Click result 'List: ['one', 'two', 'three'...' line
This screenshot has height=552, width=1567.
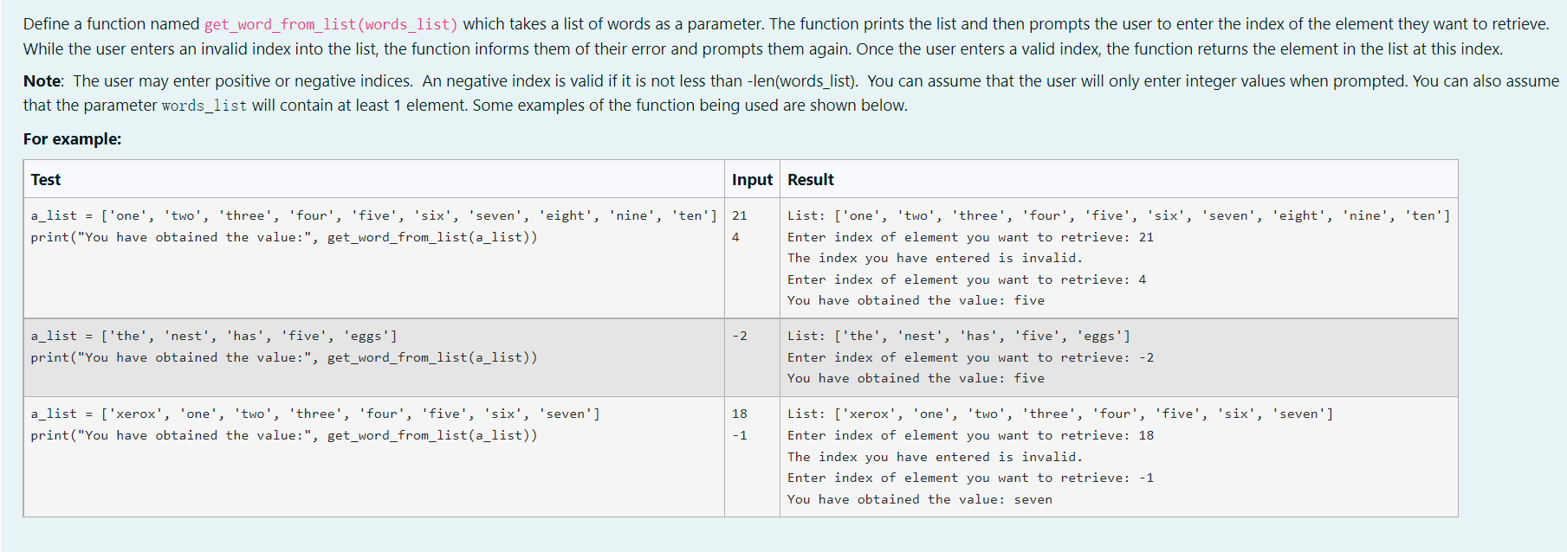click(1119, 216)
